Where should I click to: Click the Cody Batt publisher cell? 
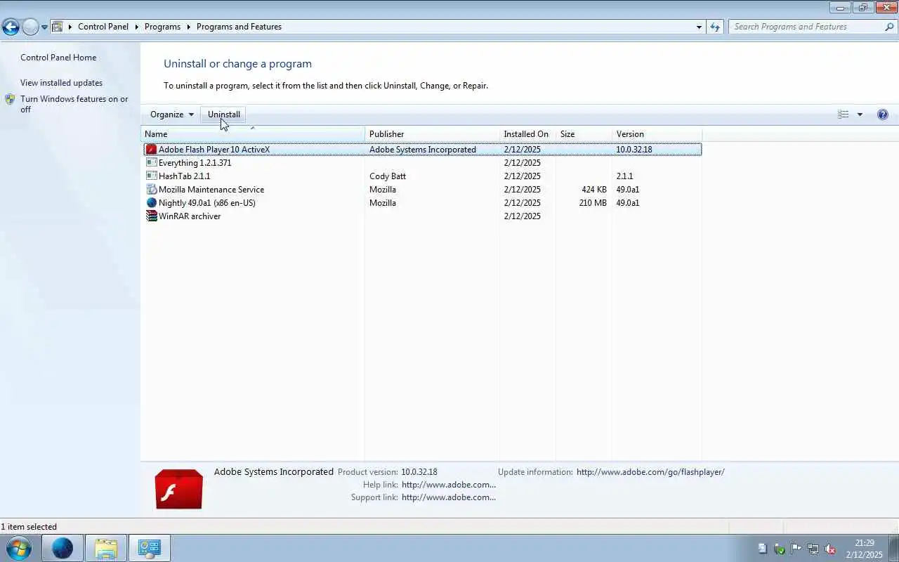[x=388, y=176]
